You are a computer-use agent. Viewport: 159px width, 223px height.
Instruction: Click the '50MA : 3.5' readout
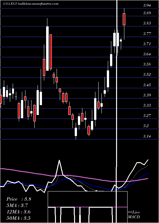click(x=18, y=218)
